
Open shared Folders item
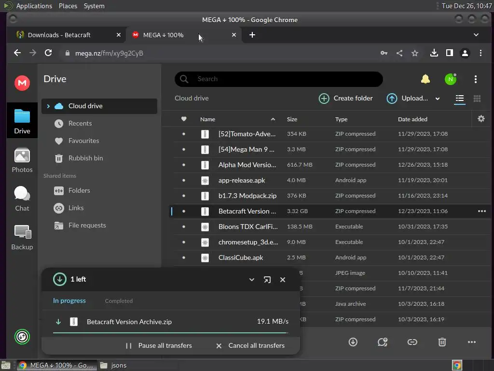[x=99, y=190]
